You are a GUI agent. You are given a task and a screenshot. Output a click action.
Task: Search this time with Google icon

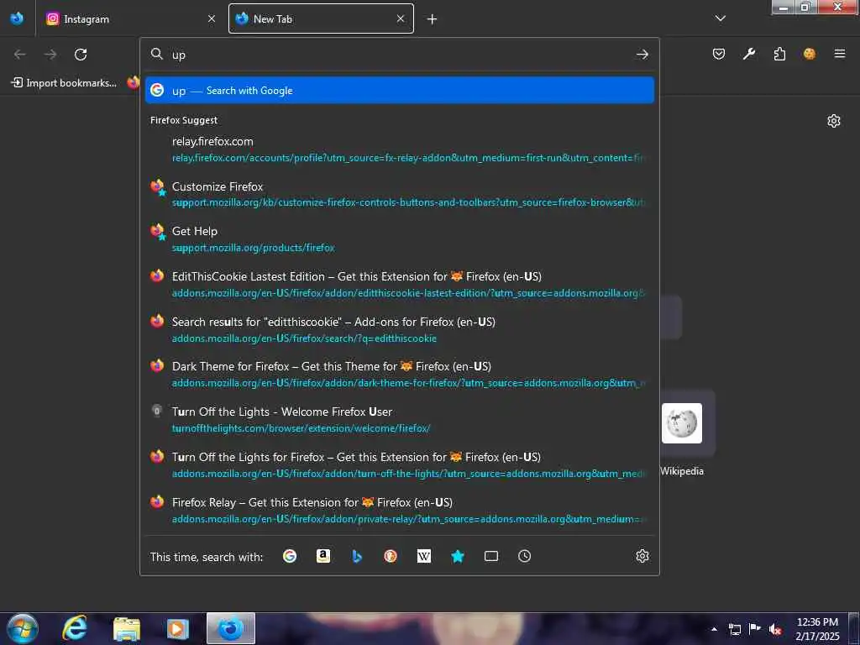290,556
